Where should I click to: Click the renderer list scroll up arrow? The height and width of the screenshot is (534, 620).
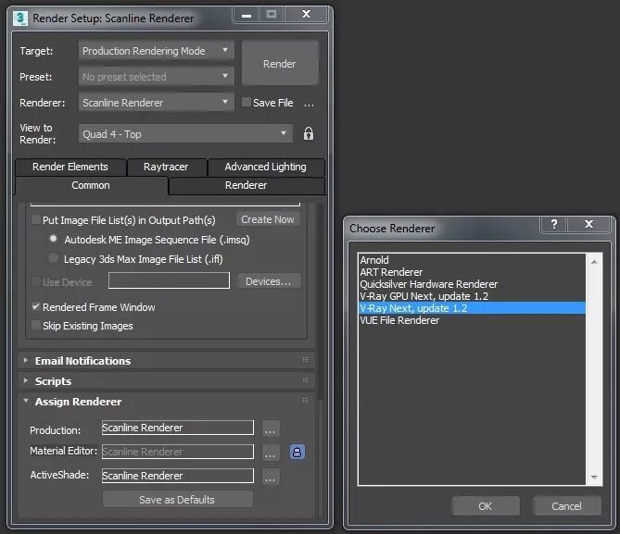tap(594, 262)
